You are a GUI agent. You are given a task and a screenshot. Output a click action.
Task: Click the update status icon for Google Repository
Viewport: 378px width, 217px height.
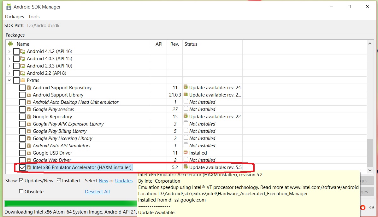[186, 116]
